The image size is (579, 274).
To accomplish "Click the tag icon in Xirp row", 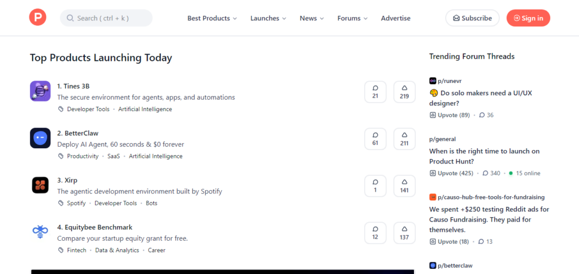I will (x=61, y=204).
